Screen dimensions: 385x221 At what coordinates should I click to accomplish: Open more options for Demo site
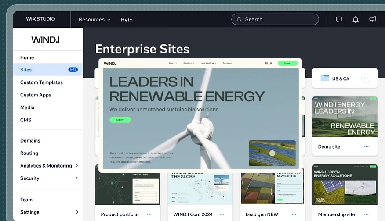point(367,146)
